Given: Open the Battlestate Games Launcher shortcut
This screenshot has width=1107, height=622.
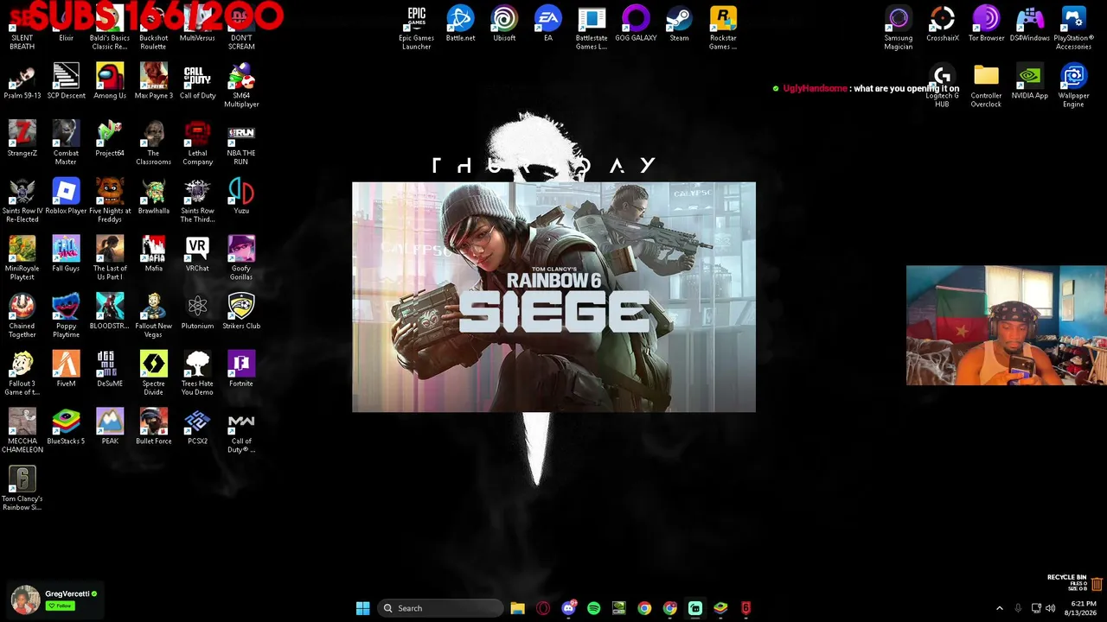Looking at the screenshot, I should 592,28.
